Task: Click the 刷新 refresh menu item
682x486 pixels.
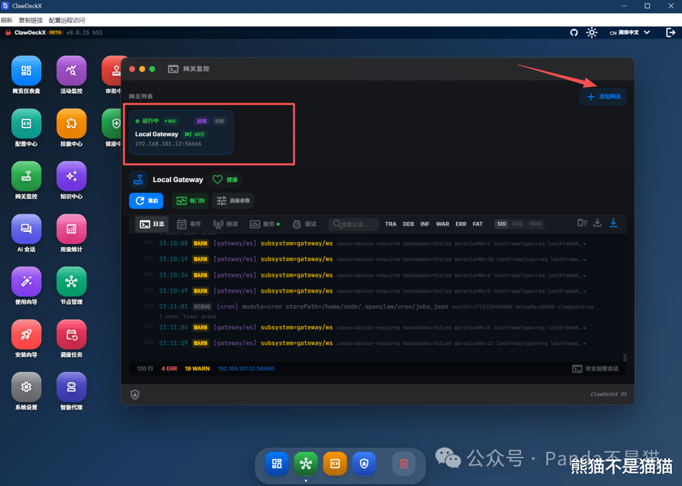Action: [x=6, y=20]
